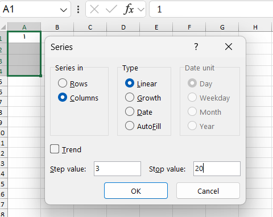Cancel the Series dialog
The image size is (273, 217).
[208, 191]
